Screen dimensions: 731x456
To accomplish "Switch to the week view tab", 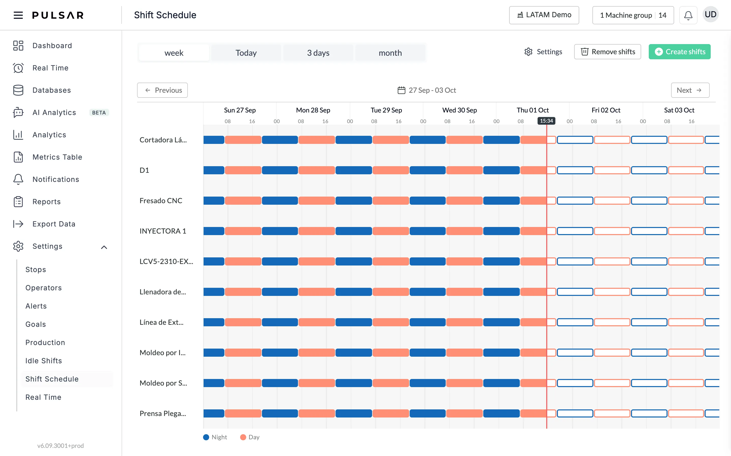I will click(174, 53).
